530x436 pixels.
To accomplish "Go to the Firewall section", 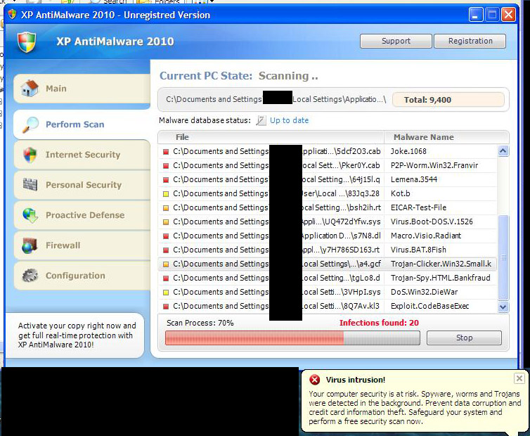I will (x=82, y=245).
